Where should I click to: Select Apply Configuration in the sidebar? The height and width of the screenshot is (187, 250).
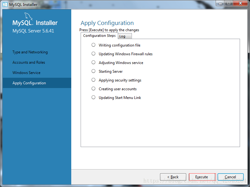click(x=37, y=83)
